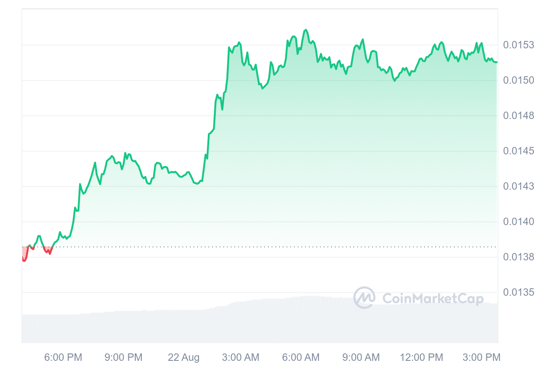
Task: Select the 6:00 AM time label
Action: click(x=300, y=358)
